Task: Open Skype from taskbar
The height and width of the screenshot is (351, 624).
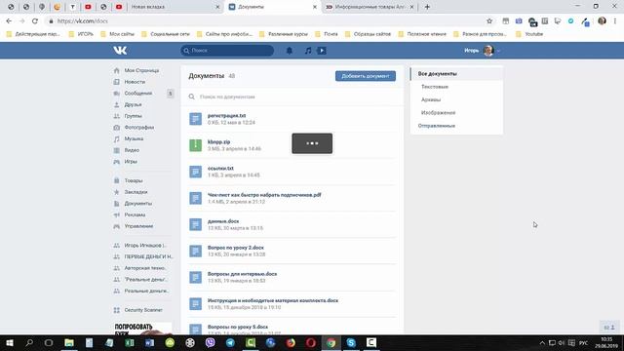Action: 351,342
